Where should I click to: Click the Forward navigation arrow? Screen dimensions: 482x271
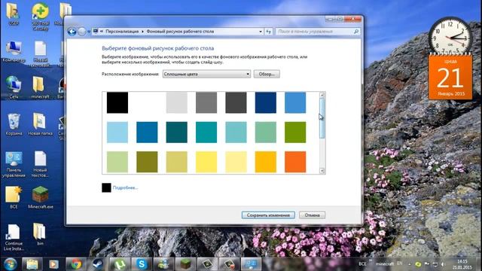pyautogui.click(x=82, y=32)
